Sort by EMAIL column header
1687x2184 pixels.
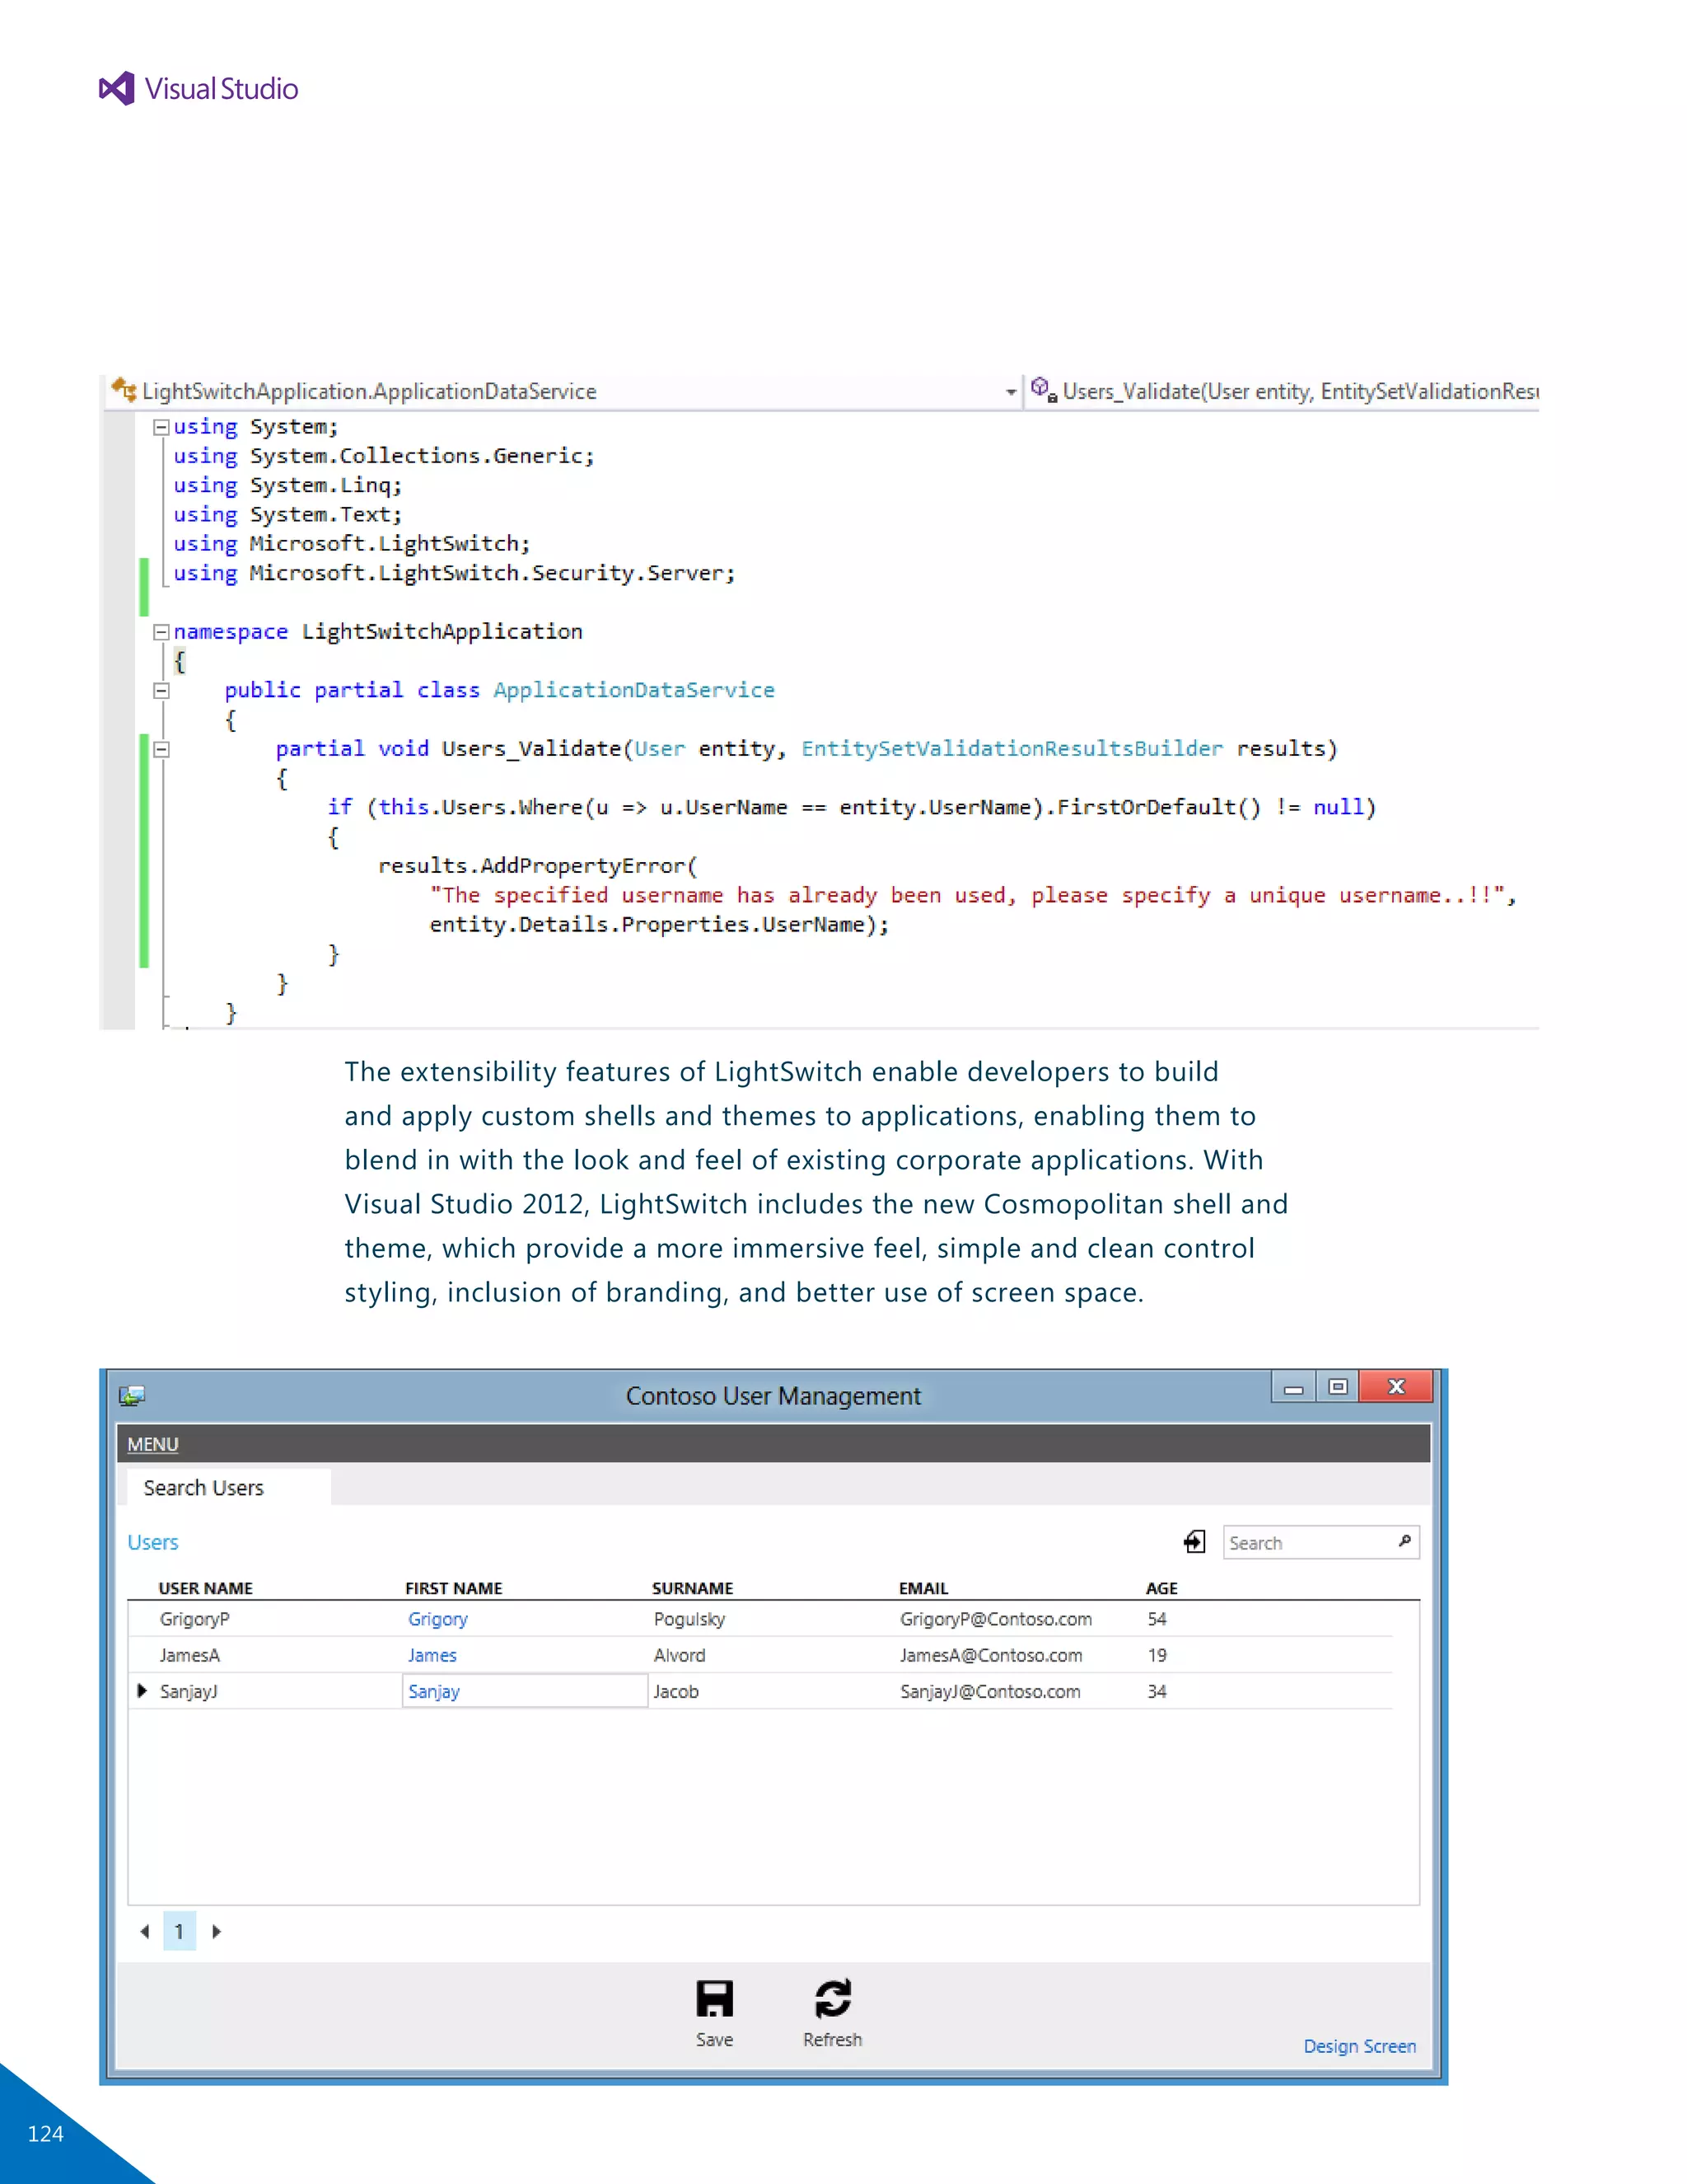point(923,1588)
